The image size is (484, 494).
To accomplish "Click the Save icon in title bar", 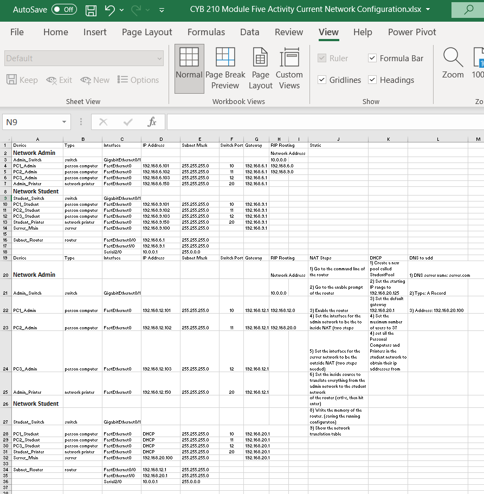I will [x=91, y=10].
